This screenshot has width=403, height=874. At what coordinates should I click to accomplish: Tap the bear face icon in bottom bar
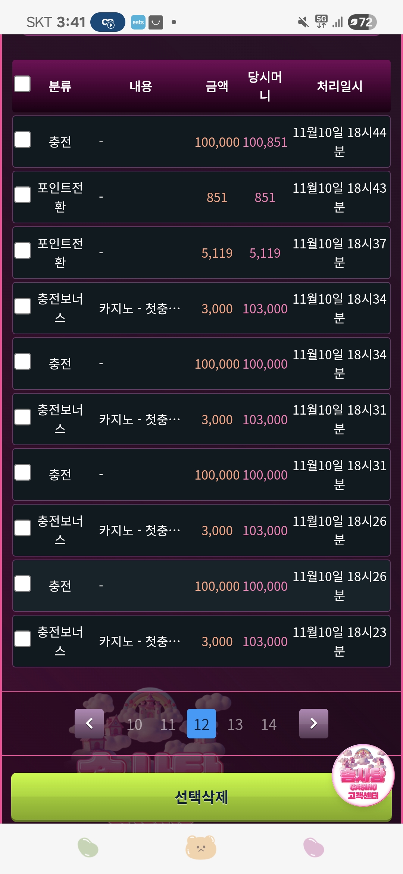[201, 847]
